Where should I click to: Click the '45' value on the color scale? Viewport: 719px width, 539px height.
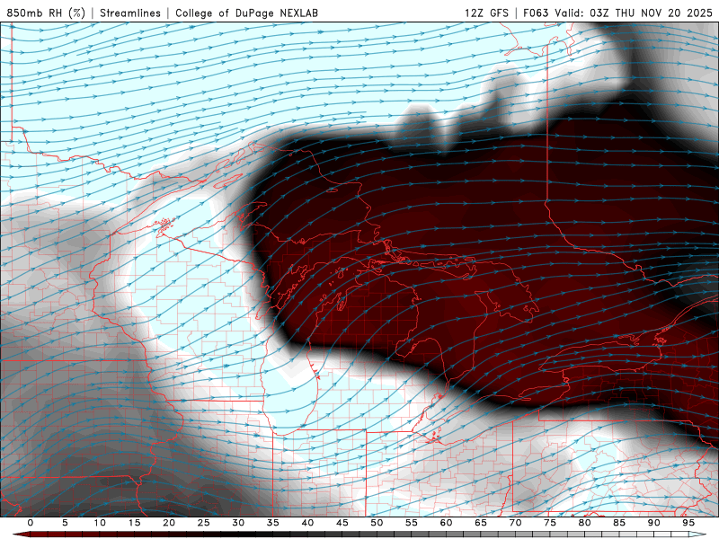click(x=342, y=523)
